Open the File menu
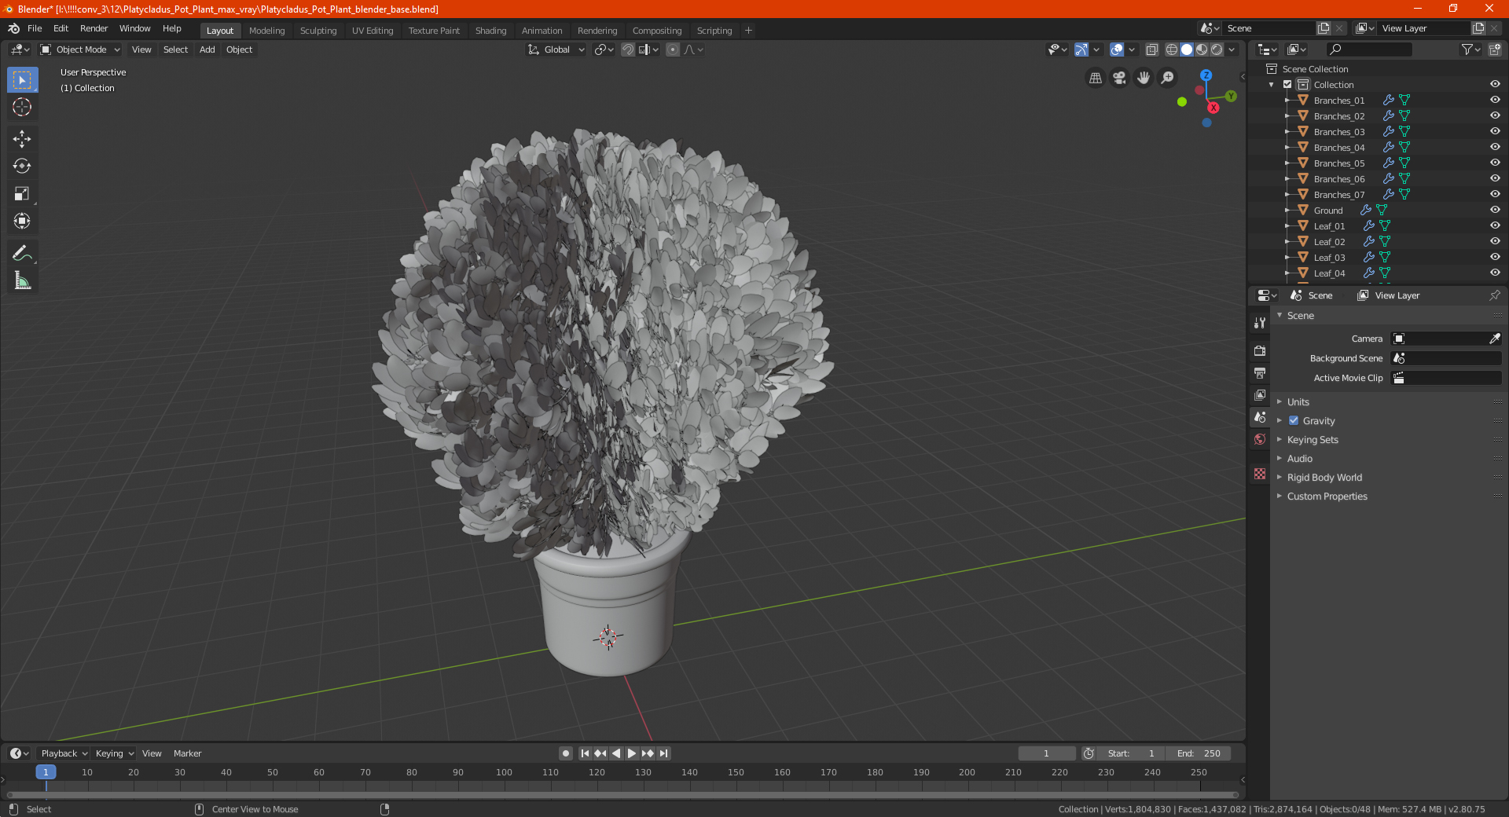This screenshot has width=1509, height=817. (35, 28)
